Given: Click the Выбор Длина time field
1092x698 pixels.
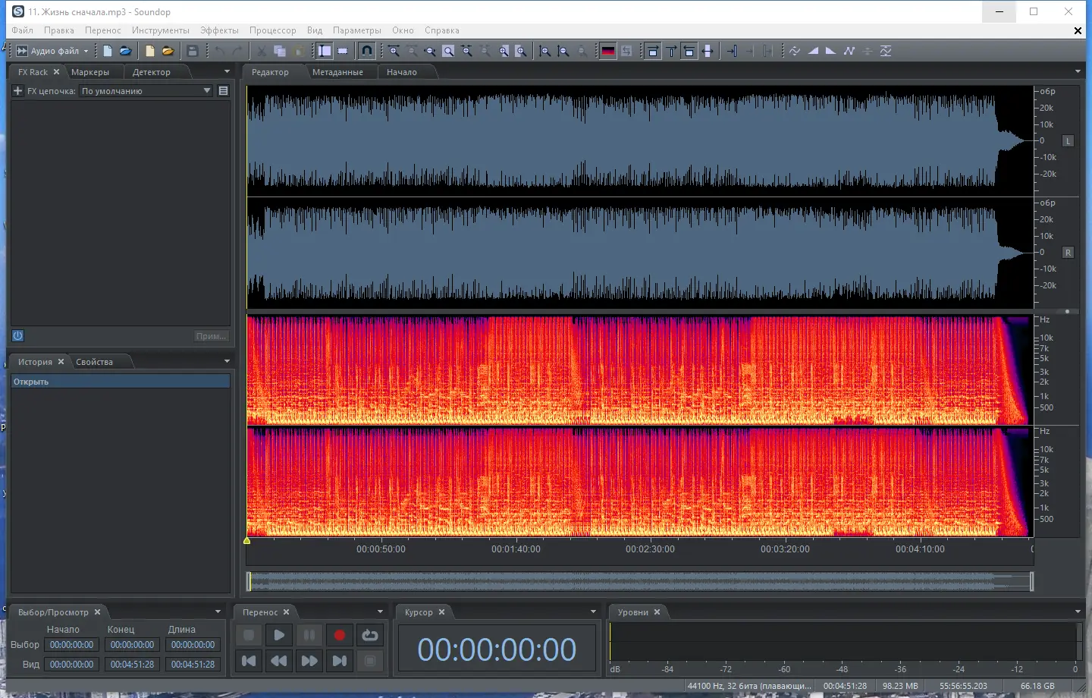Looking at the screenshot, I should 193,645.
